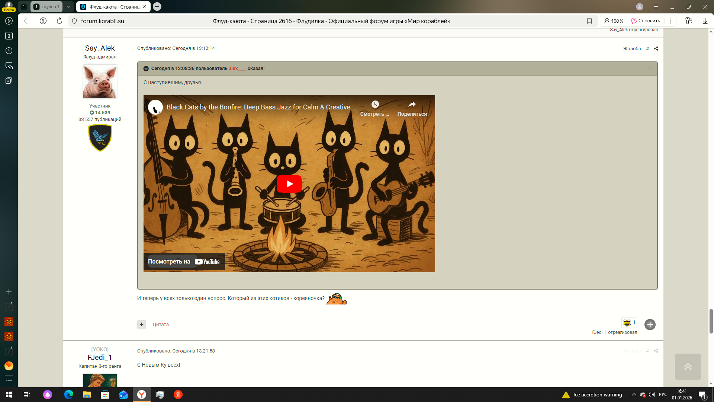Open the Цитата quote link
This screenshot has width=714, height=402.
pyautogui.click(x=161, y=325)
